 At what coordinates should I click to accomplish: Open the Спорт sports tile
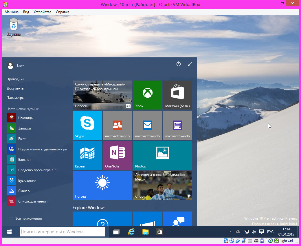click(x=163, y=185)
